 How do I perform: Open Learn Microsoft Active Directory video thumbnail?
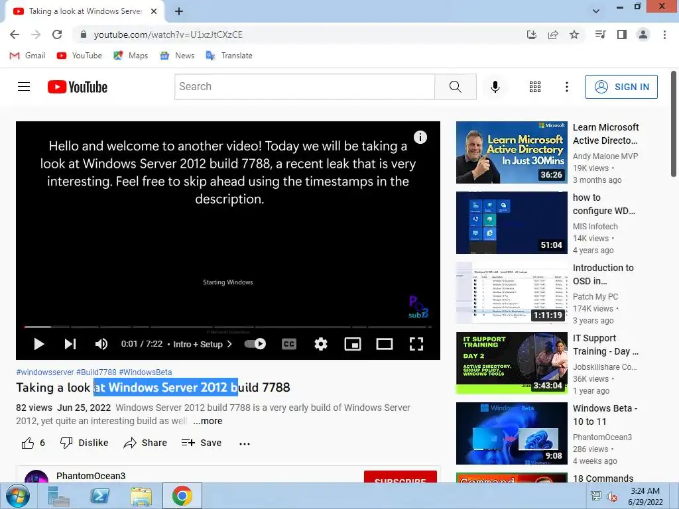coord(511,152)
